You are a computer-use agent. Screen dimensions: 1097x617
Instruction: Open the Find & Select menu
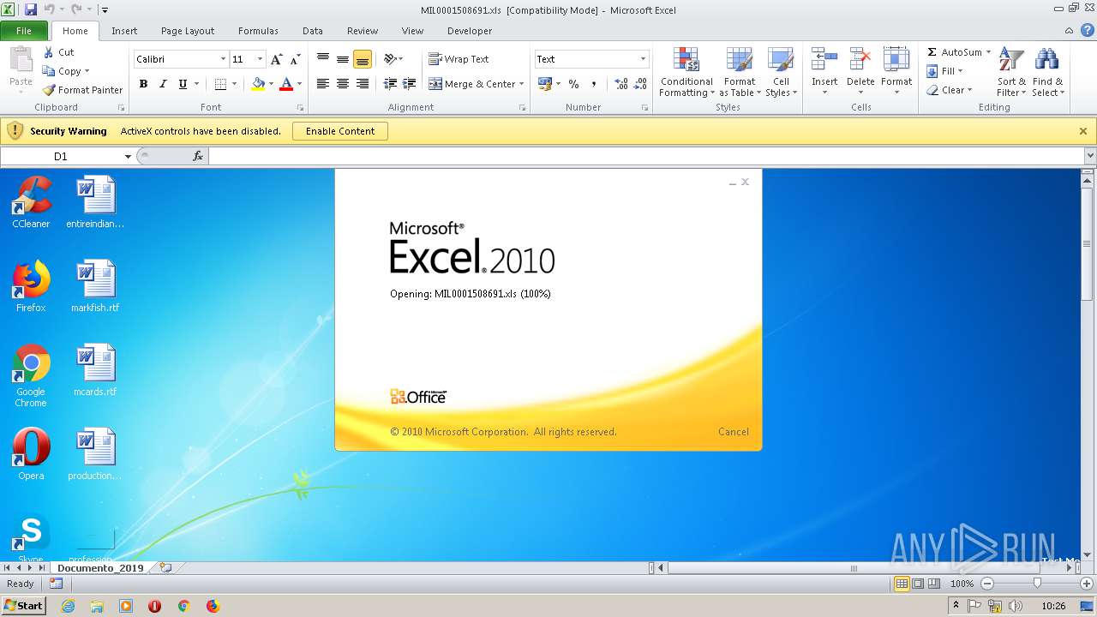pos(1047,73)
